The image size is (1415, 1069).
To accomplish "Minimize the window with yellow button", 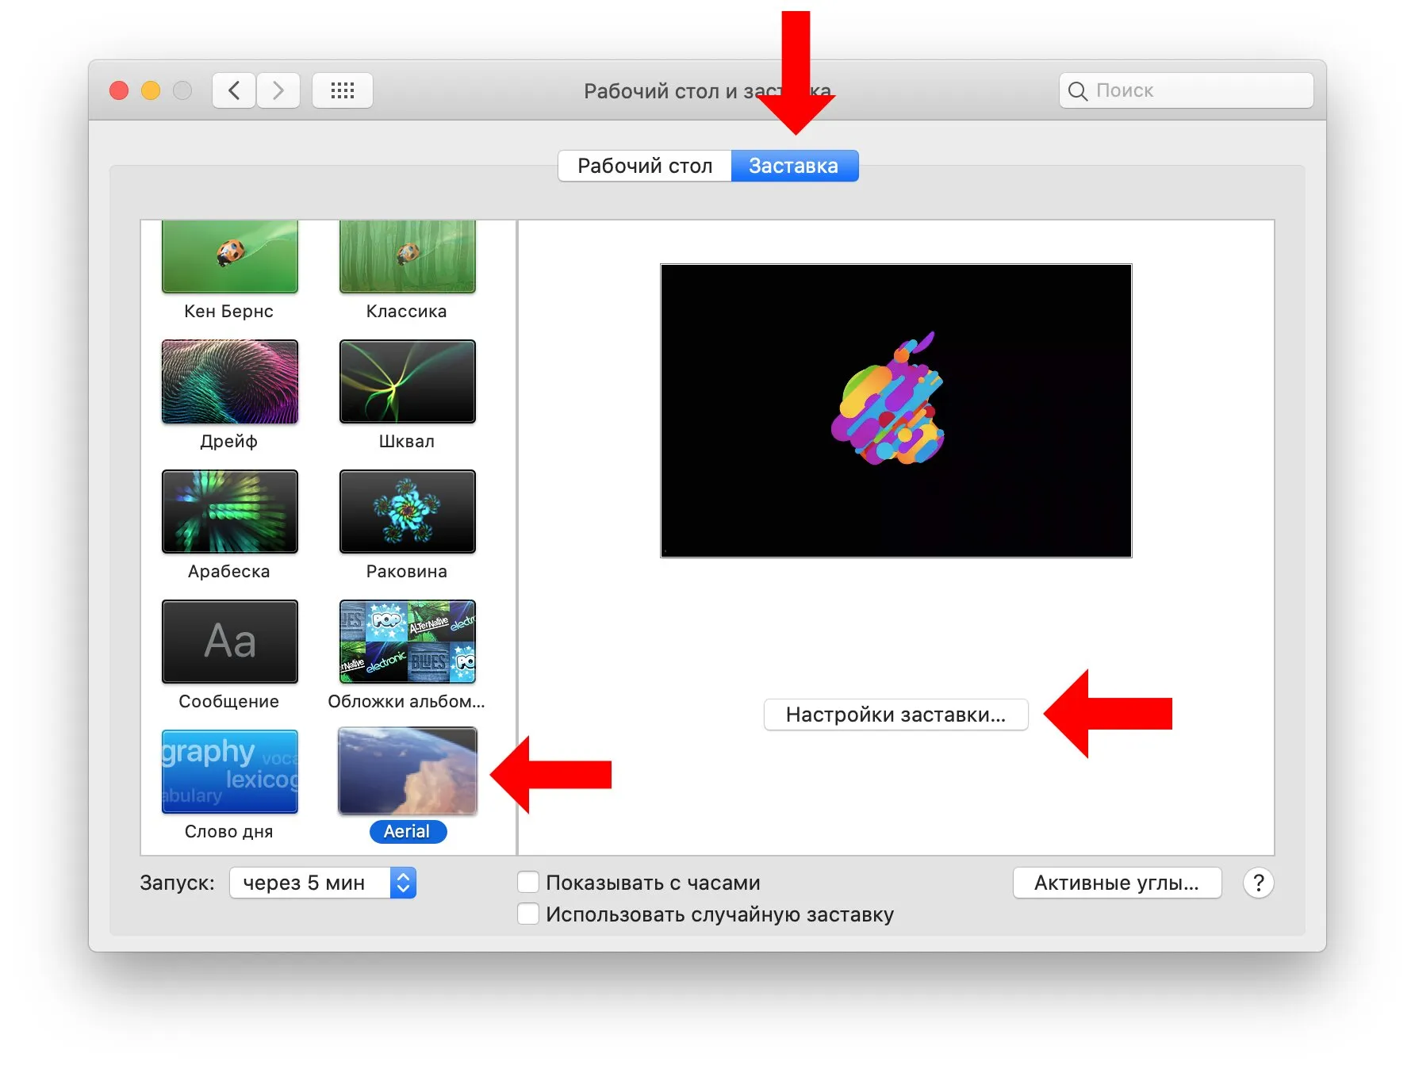I will click(151, 90).
